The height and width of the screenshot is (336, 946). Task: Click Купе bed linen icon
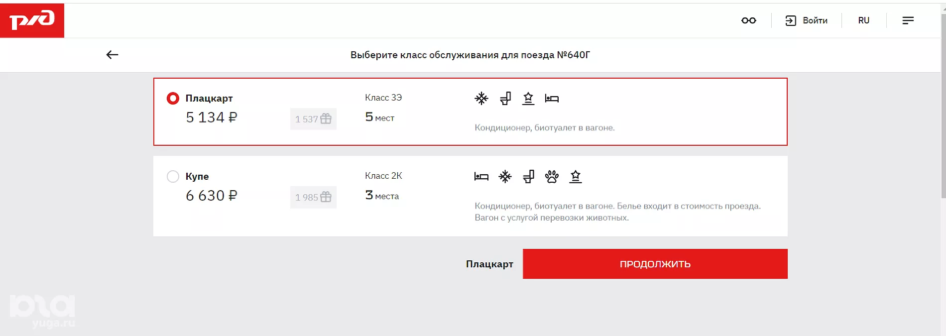pos(481,177)
